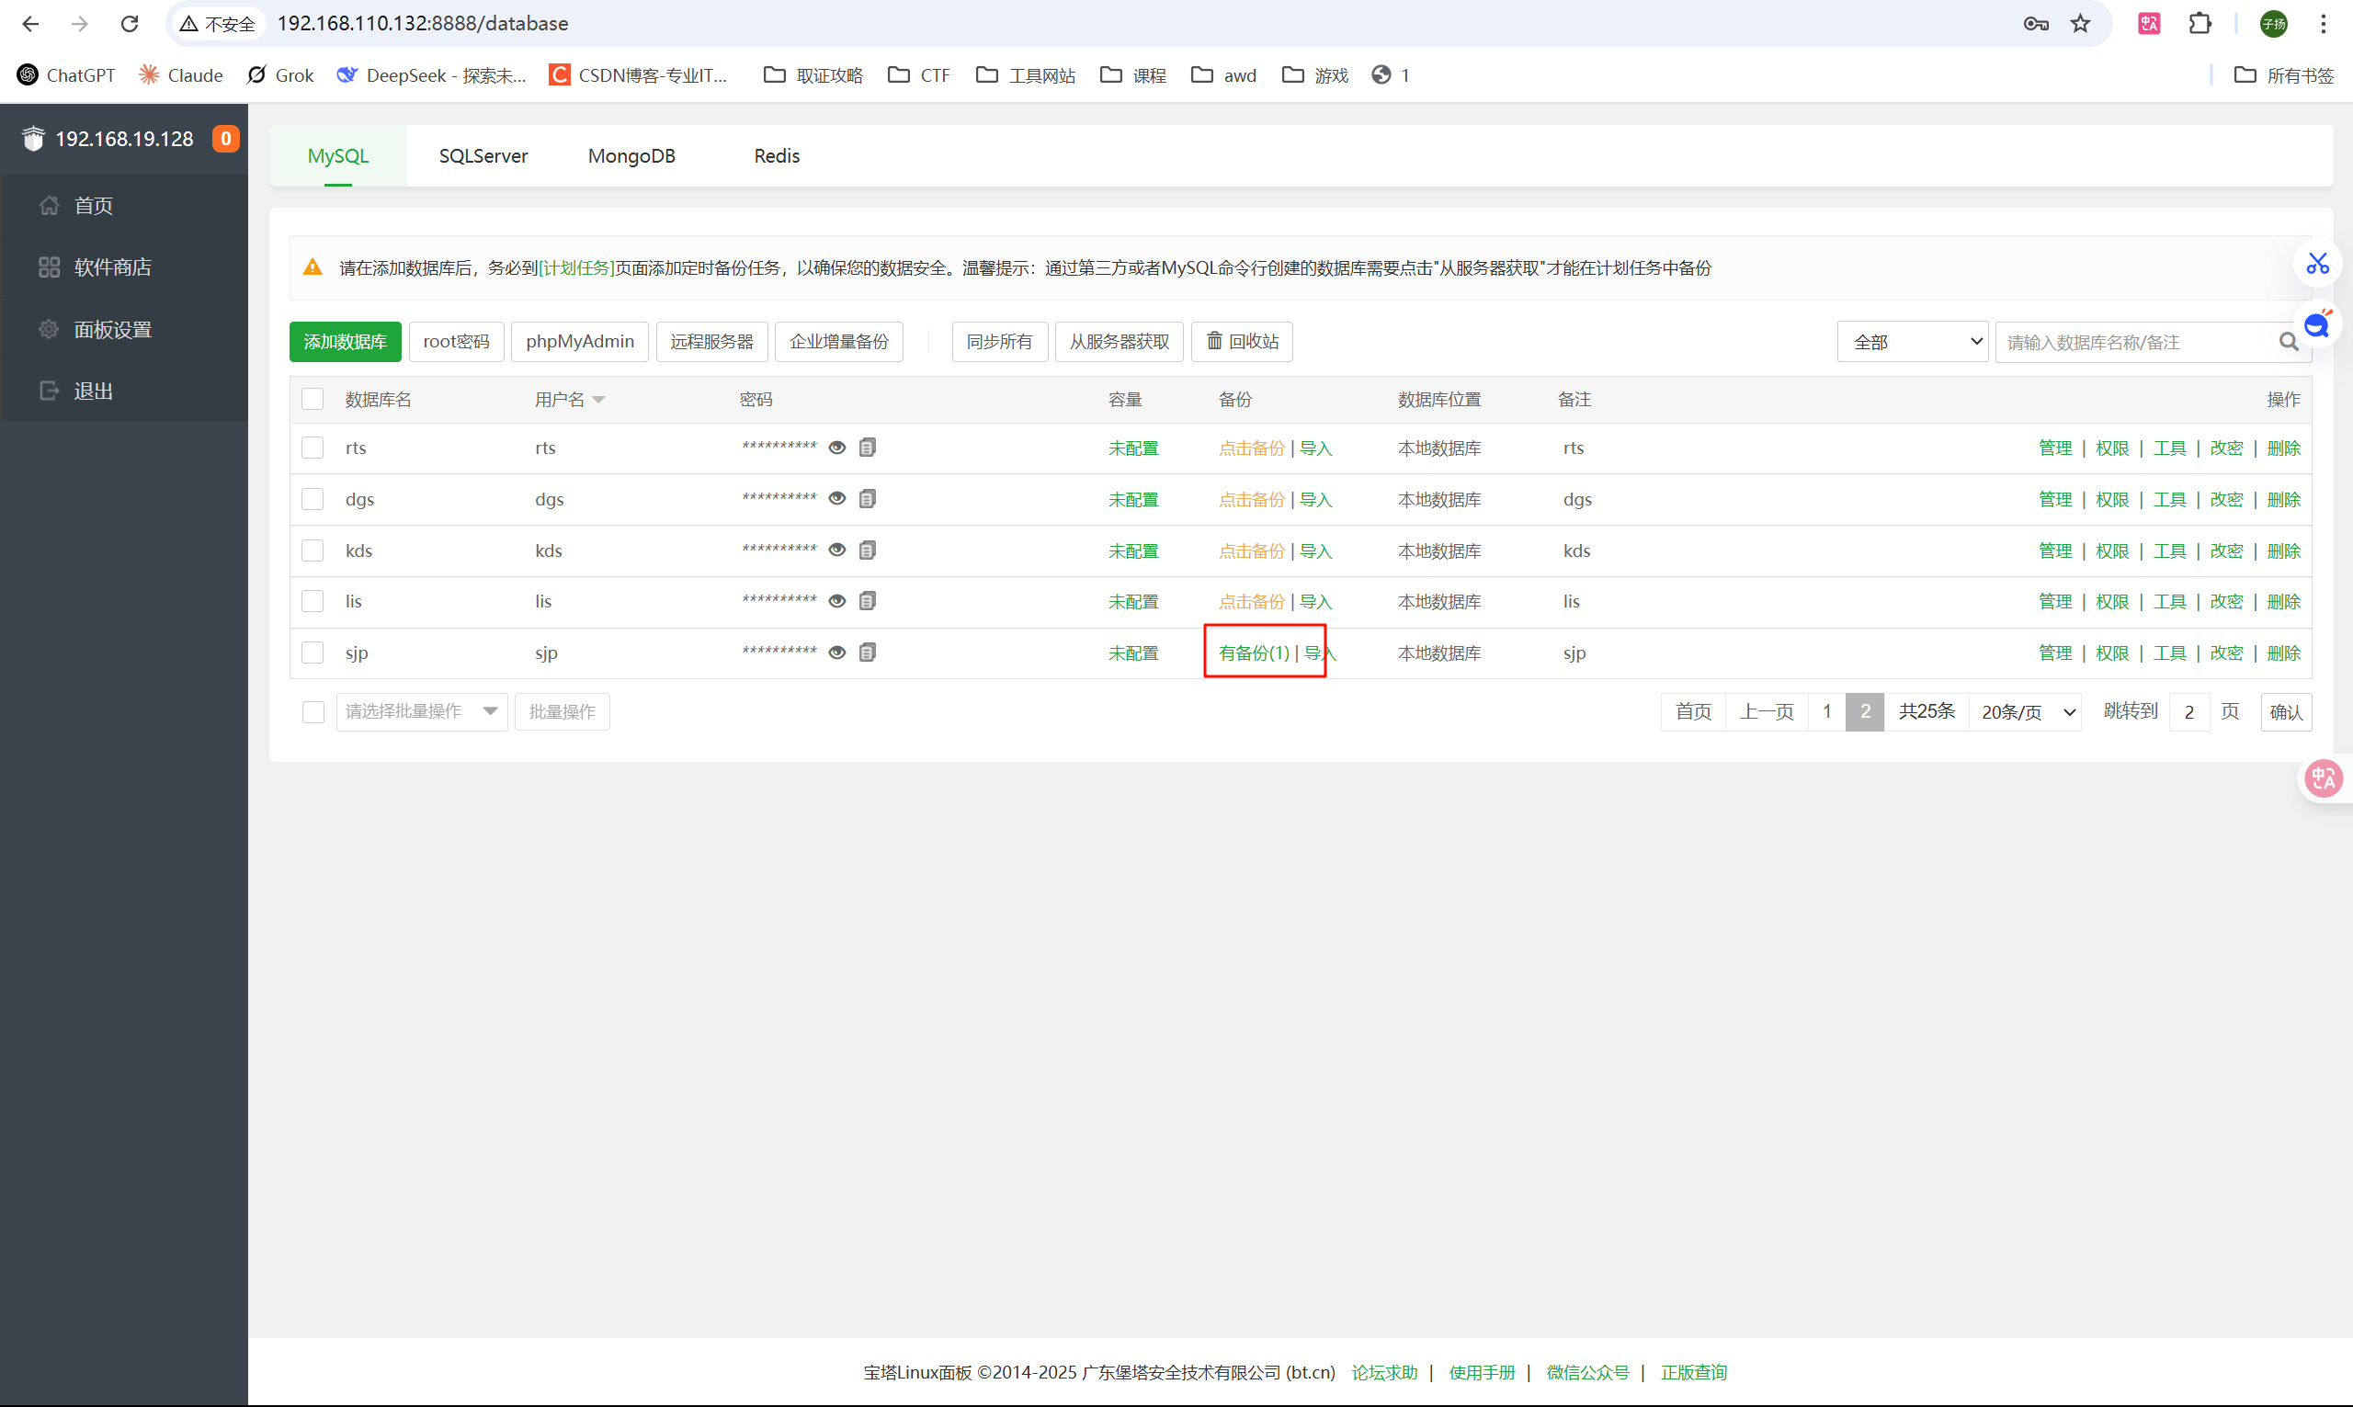2353x1407 pixels.
Task: Open the scissors floating tool icon
Action: [2317, 265]
